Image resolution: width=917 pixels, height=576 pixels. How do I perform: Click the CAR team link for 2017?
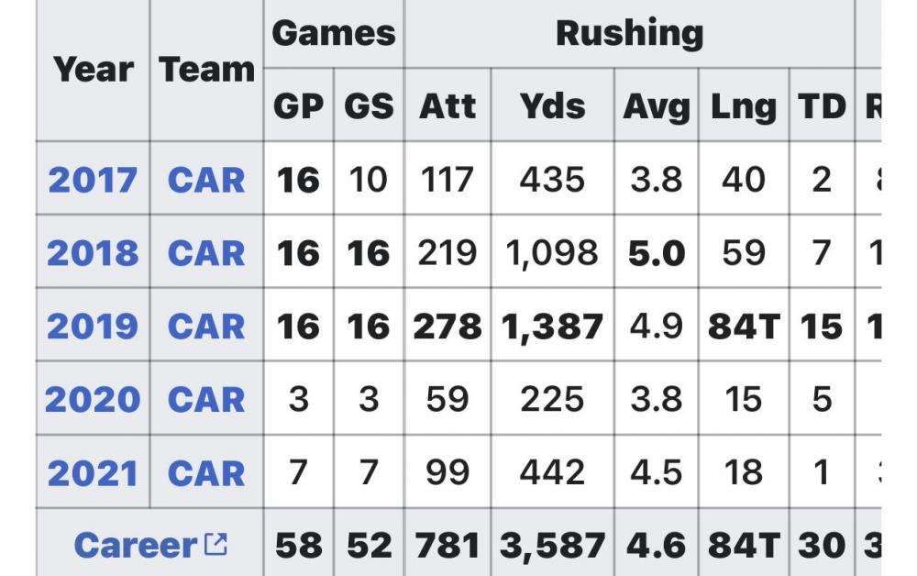click(x=206, y=180)
